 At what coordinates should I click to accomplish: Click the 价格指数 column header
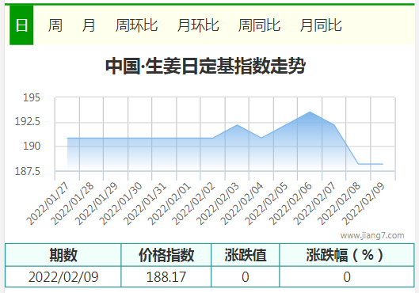tap(166, 255)
